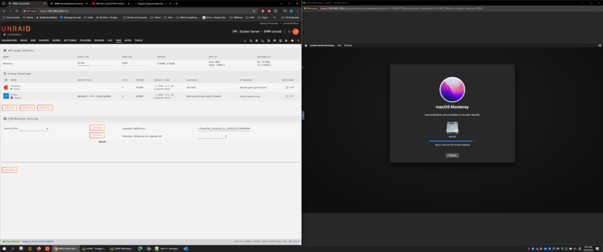The height and width of the screenshot is (252, 603).
Task: Click the Chrome profile avatar icon
Action: [291, 11]
